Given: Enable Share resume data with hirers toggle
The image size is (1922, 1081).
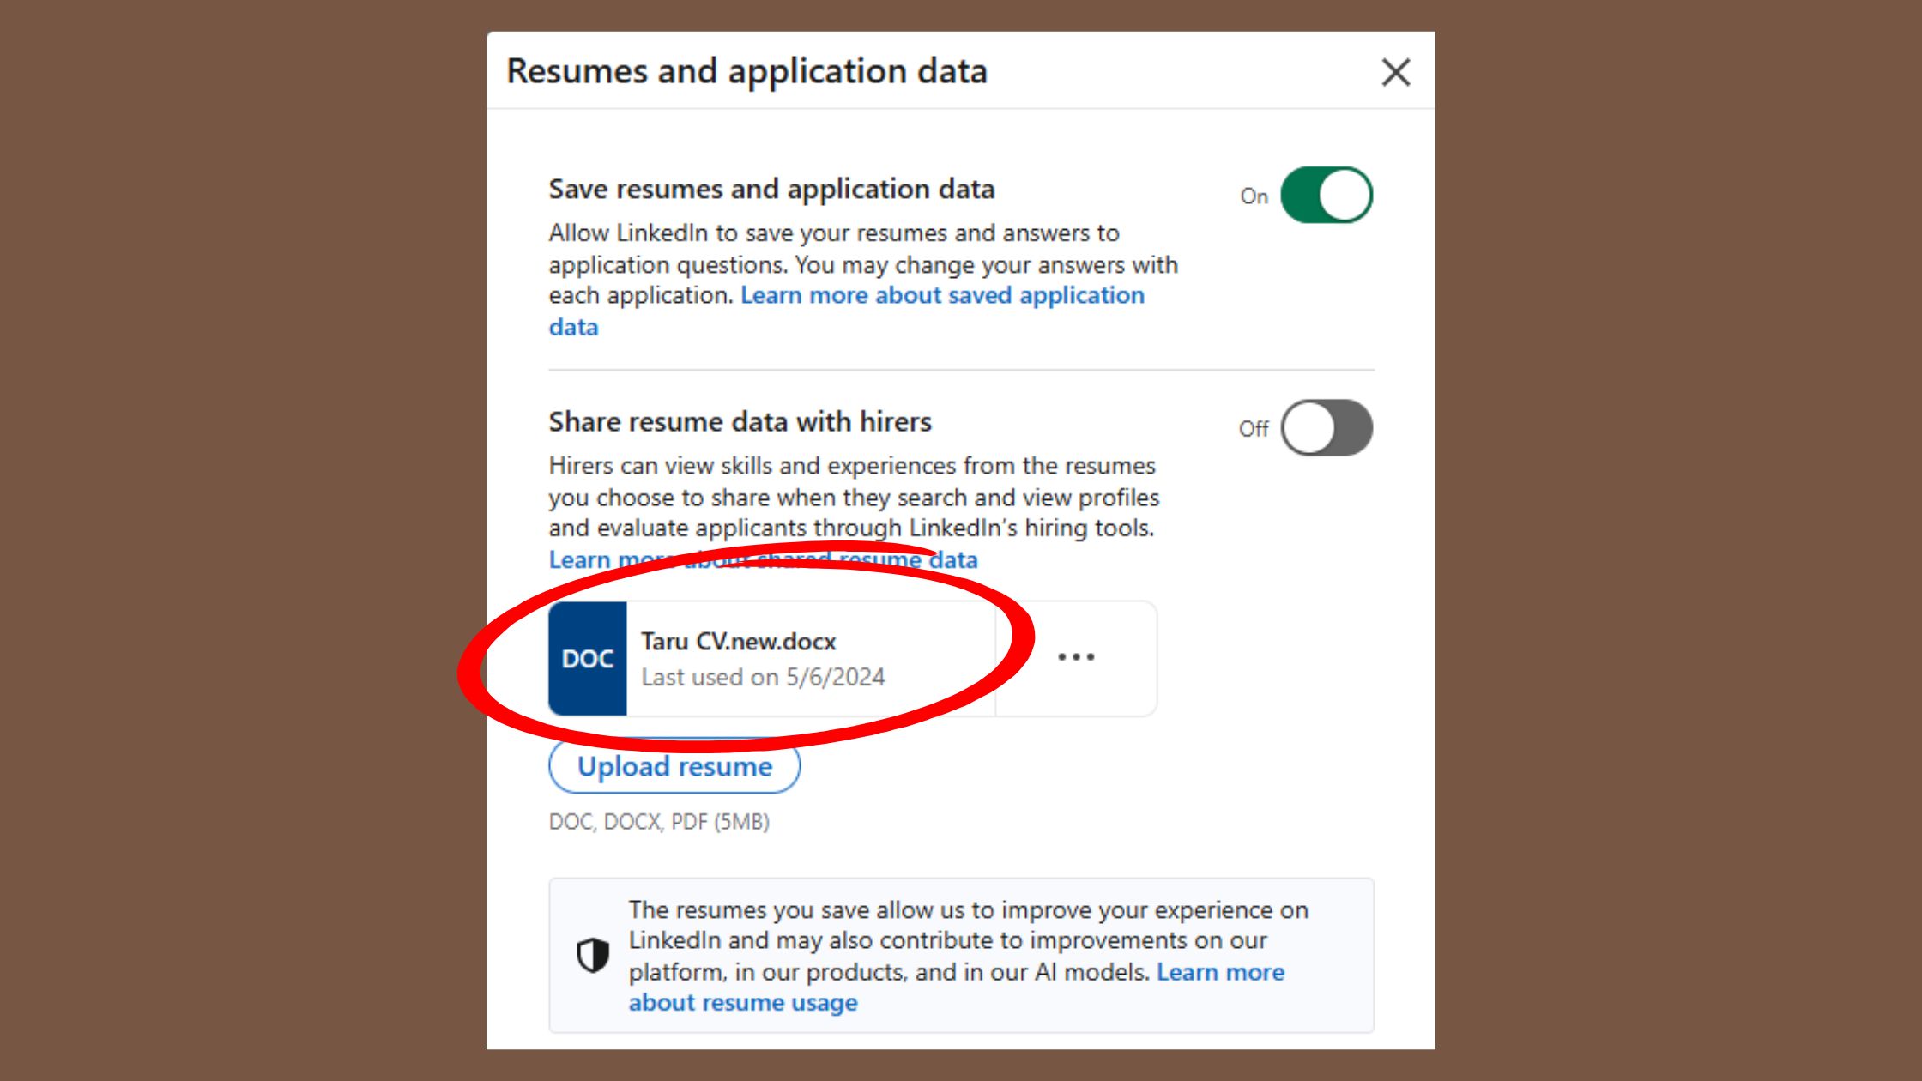Looking at the screenshot, I should 1327,427.
